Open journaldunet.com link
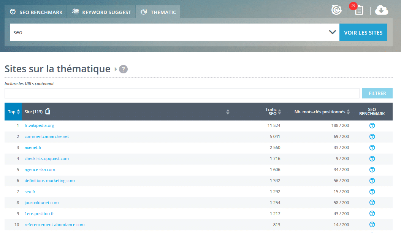Viewport: 401px width, 233px height. tap(41, 203)
